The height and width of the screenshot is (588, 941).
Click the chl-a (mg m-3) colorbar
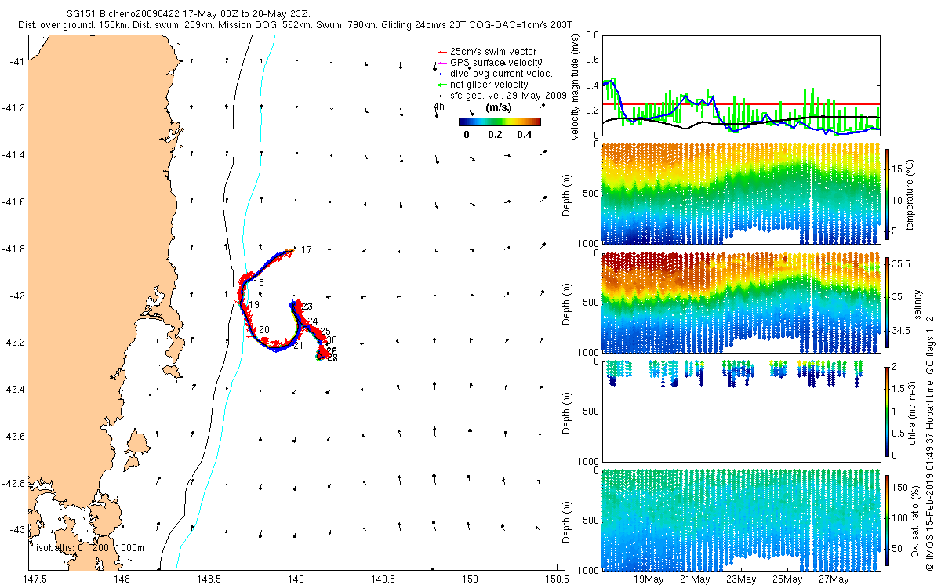pyautogui.click(x=888, y=411)
